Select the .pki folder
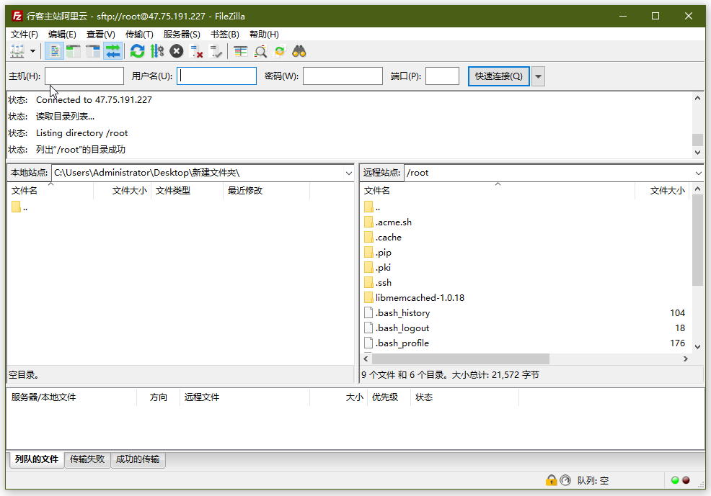711x496 pixels. (x=378, y=268)
